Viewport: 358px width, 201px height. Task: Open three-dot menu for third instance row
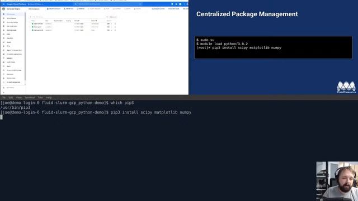point(115,30)
